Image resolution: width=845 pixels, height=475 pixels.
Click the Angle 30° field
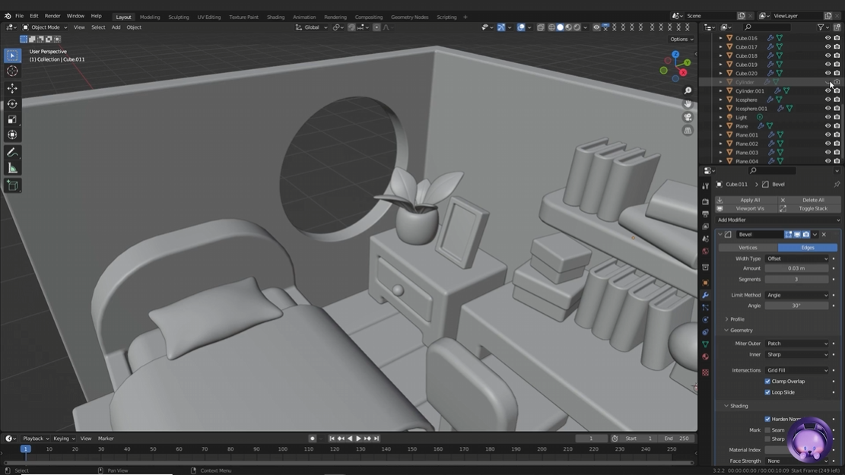tap(796, 306)
